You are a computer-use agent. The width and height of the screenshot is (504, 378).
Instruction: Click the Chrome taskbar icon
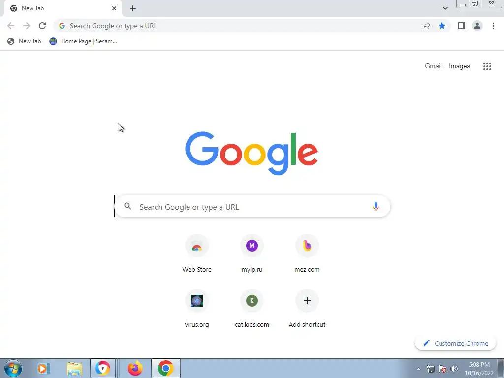[x=165, y=368]
